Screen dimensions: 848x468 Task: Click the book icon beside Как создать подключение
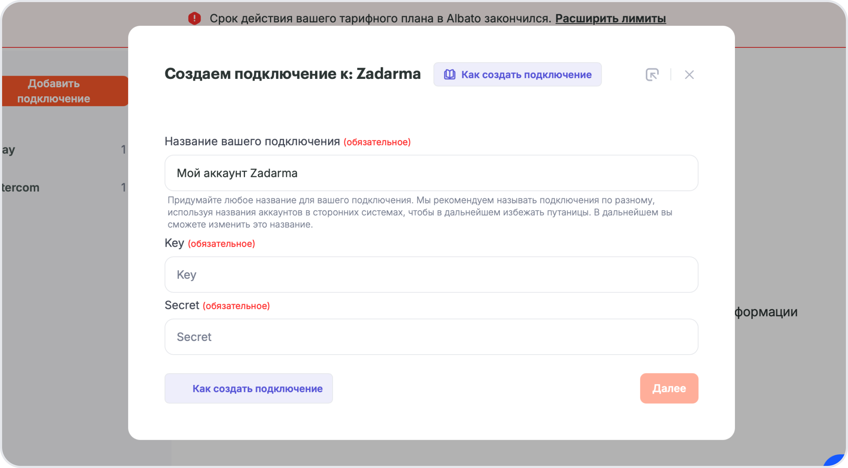coord(449,74)
